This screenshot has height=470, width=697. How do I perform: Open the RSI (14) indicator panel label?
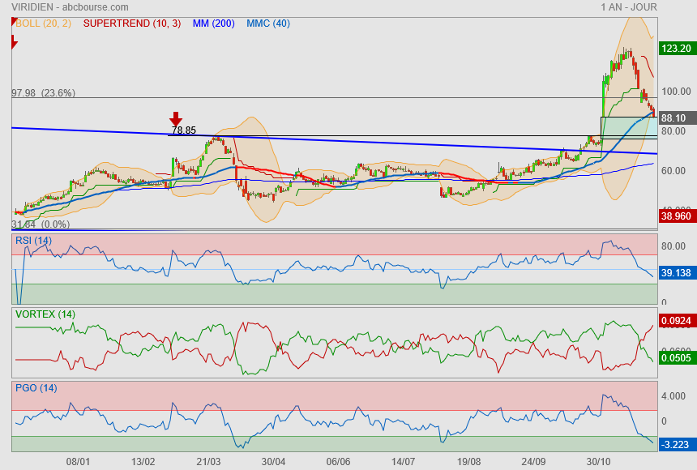tap(33, 240)
